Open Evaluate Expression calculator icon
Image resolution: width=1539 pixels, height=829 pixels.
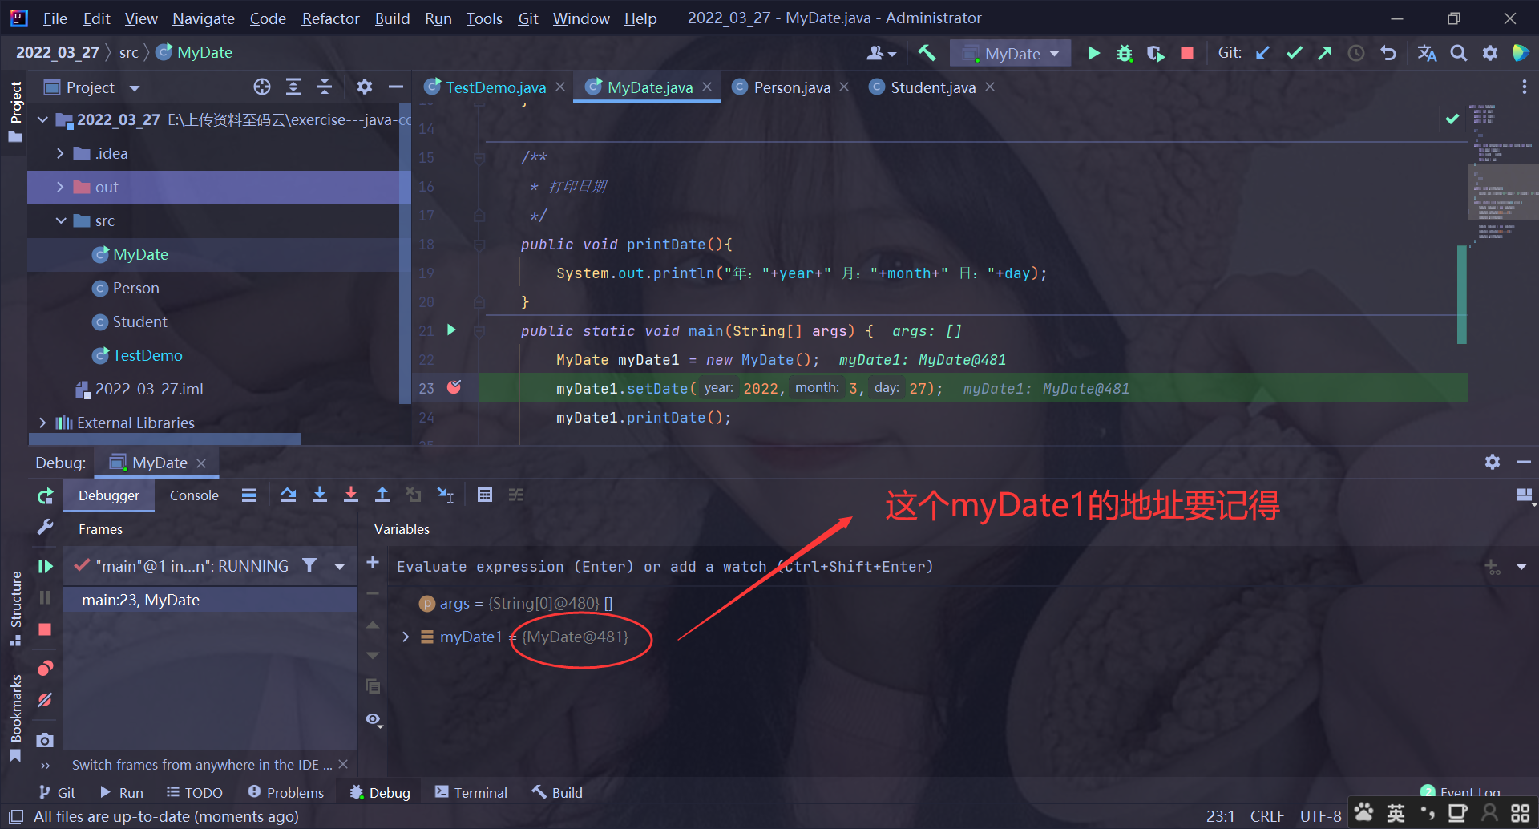485,495
